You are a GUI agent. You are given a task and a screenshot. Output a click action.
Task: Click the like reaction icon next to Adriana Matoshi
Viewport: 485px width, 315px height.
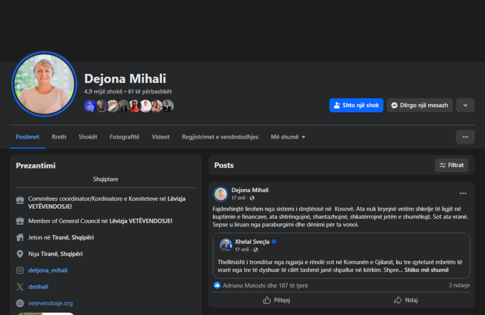coord(217,286)
